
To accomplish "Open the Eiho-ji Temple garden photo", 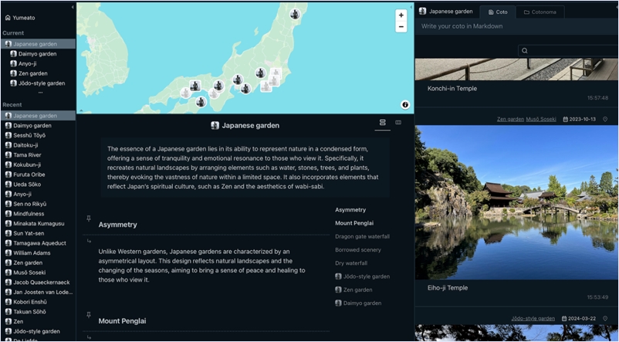I will pyautogui.click(x=516, y=202).
